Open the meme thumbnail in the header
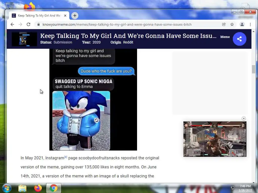 click(24, 39)
